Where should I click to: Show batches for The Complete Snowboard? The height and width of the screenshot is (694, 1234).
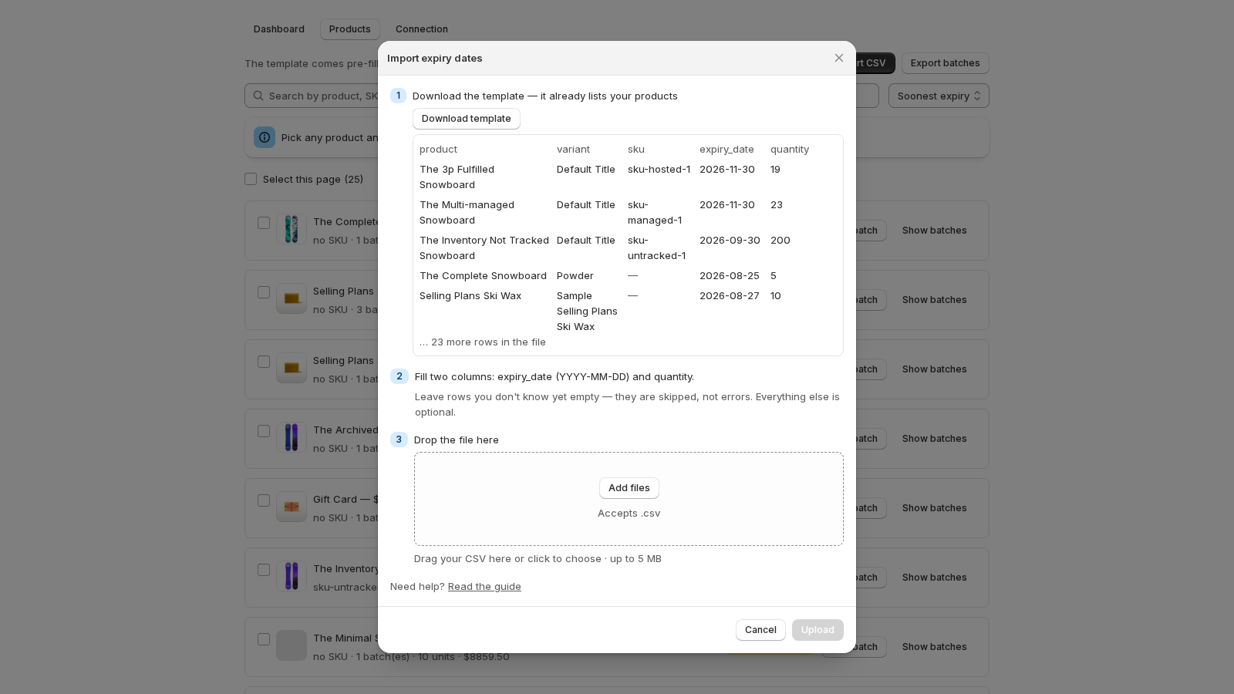934,231
